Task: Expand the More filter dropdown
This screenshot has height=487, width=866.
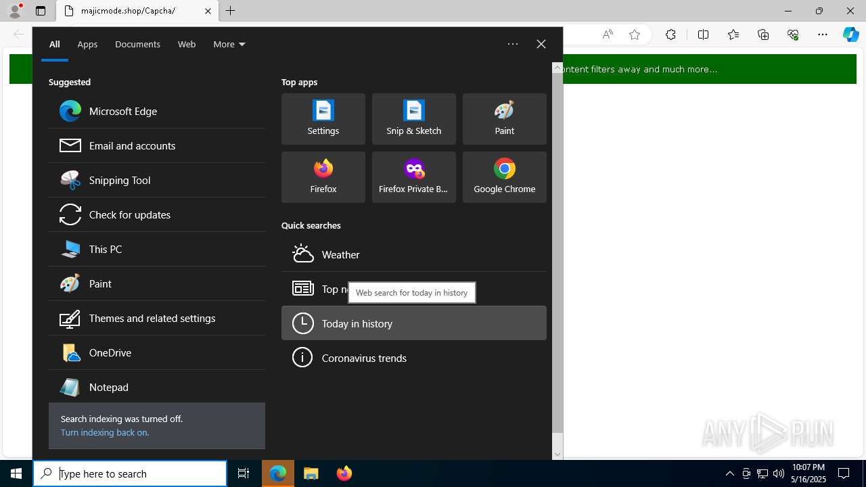Action: [x=229, y=44]
